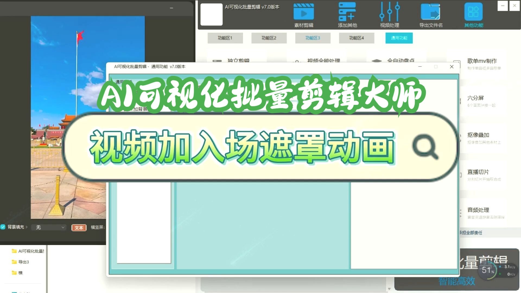The width and height of the screenshot is (521, 293).
Task: Click the empty white list in the dialog
Action: tap(144, 222)
